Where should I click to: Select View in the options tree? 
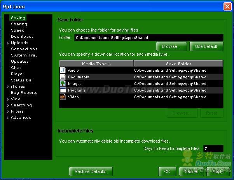[x=16, y=99]
